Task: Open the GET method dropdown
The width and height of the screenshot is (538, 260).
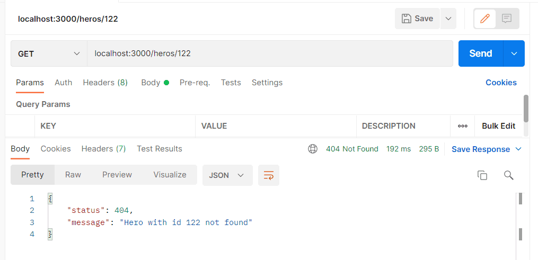Action: (x=49, y=53)
